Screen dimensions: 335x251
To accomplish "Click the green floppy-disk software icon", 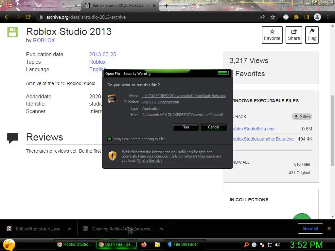I will click(x=12, y=32).
